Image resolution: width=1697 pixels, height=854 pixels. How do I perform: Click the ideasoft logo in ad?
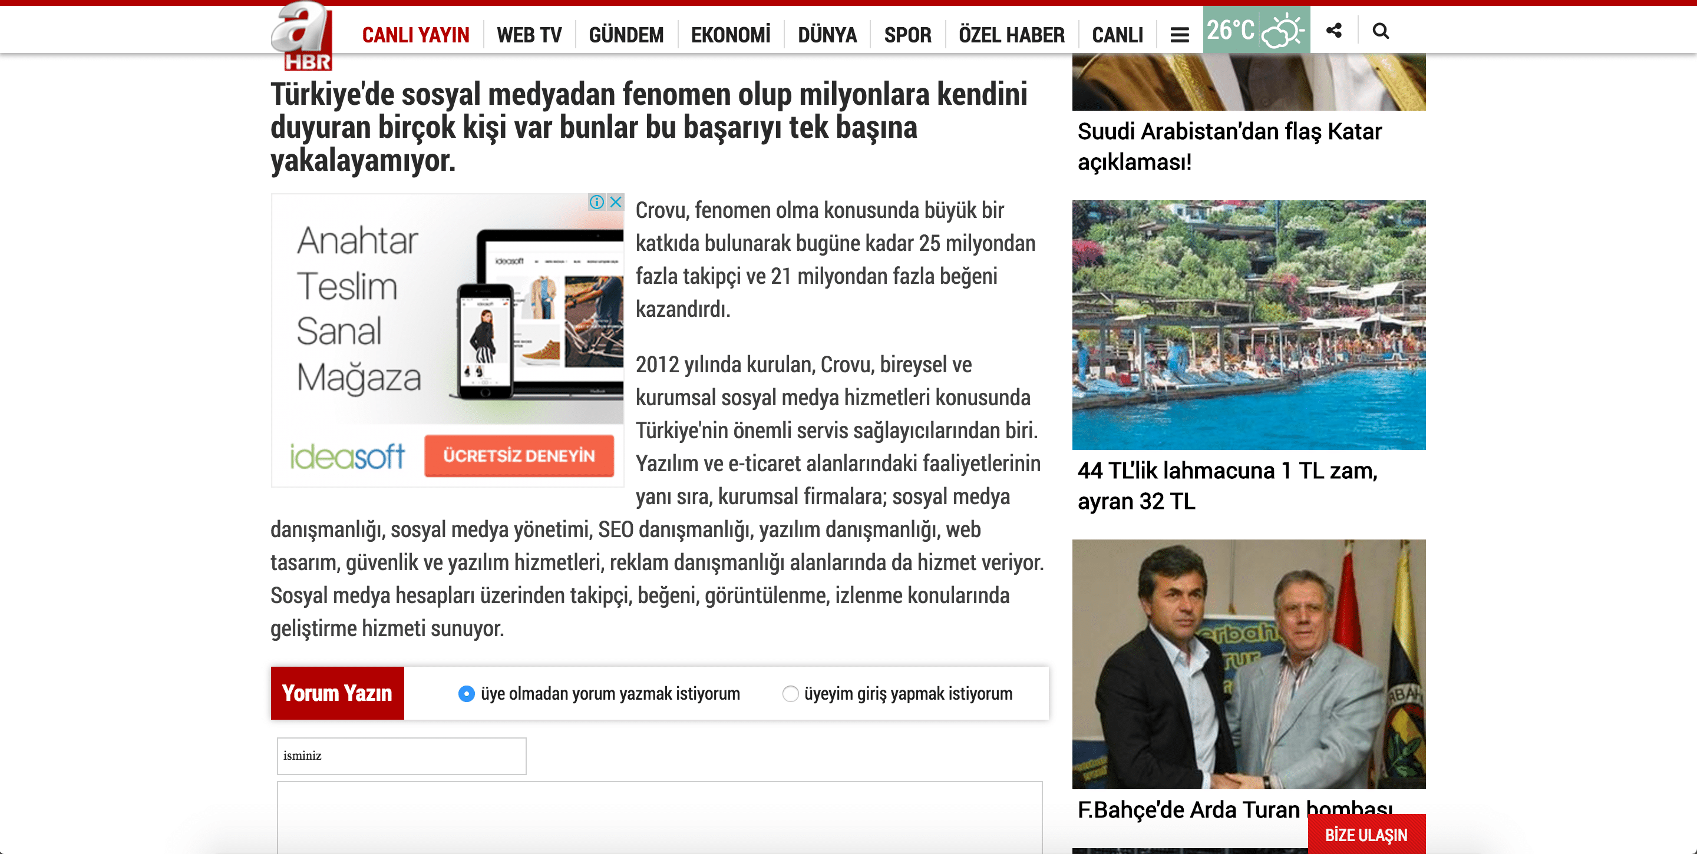coord(347,456)
